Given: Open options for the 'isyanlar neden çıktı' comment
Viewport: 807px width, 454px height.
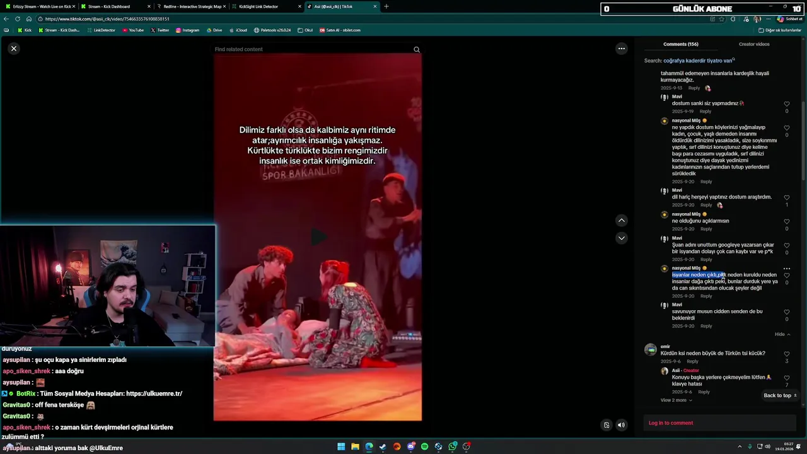Looking at the screenshot, I should [x=787, y=269].
